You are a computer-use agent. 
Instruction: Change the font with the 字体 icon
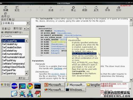[x=107, y=9]
